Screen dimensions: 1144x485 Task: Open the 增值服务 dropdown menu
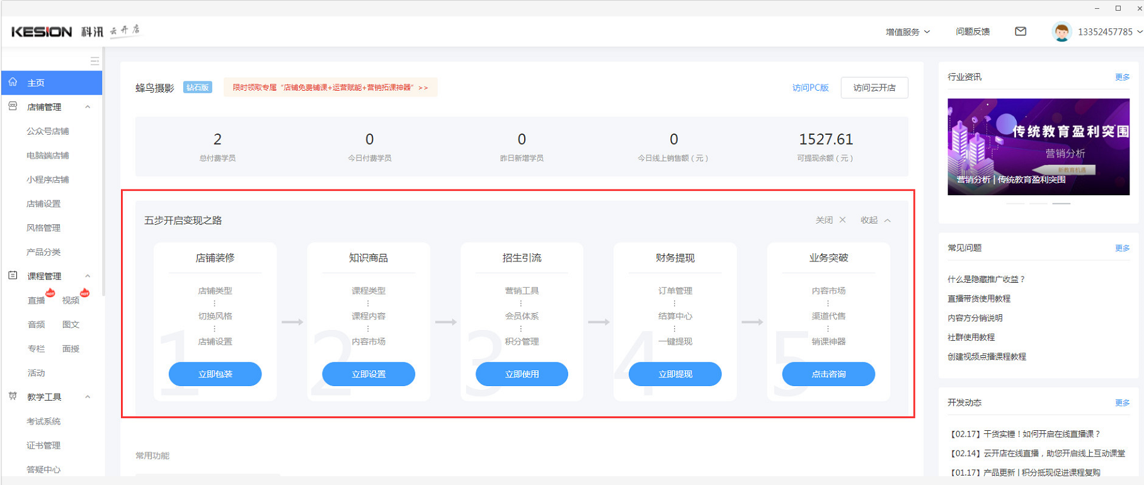(907, 31)
